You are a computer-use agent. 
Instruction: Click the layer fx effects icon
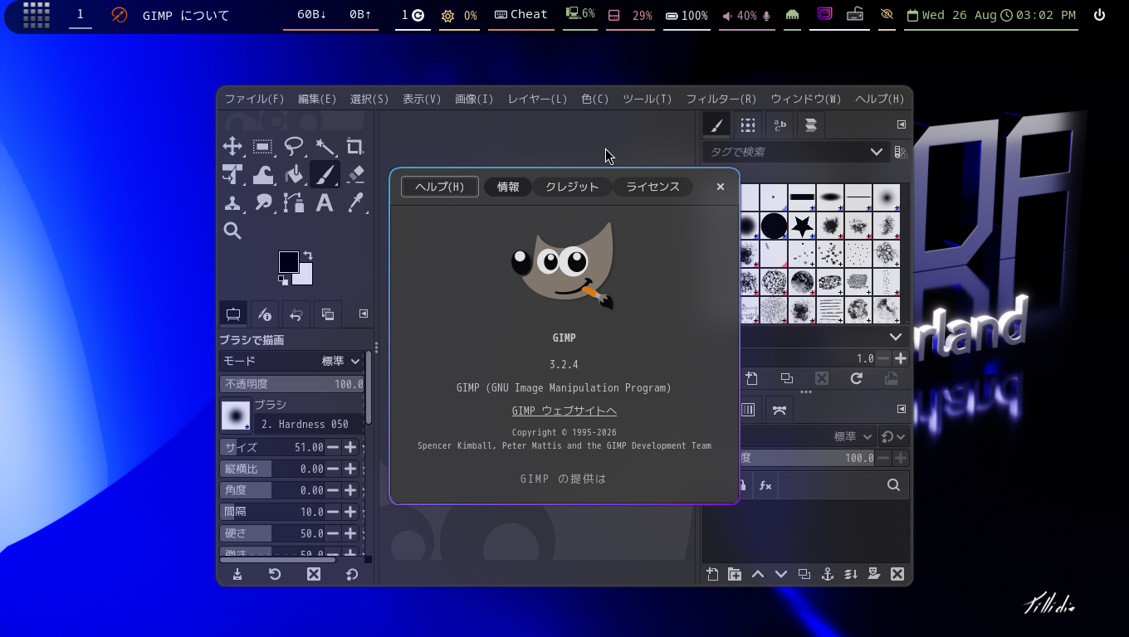tap(765, 485)
